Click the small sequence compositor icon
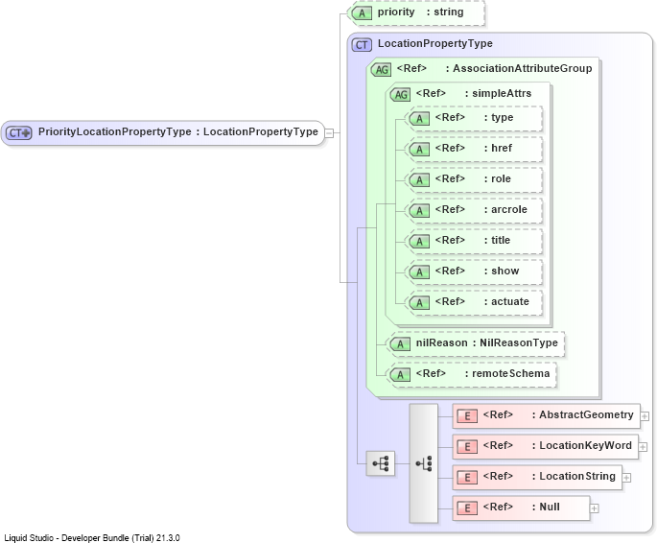This screenshot has height=543, width=657. pos(381,463)
